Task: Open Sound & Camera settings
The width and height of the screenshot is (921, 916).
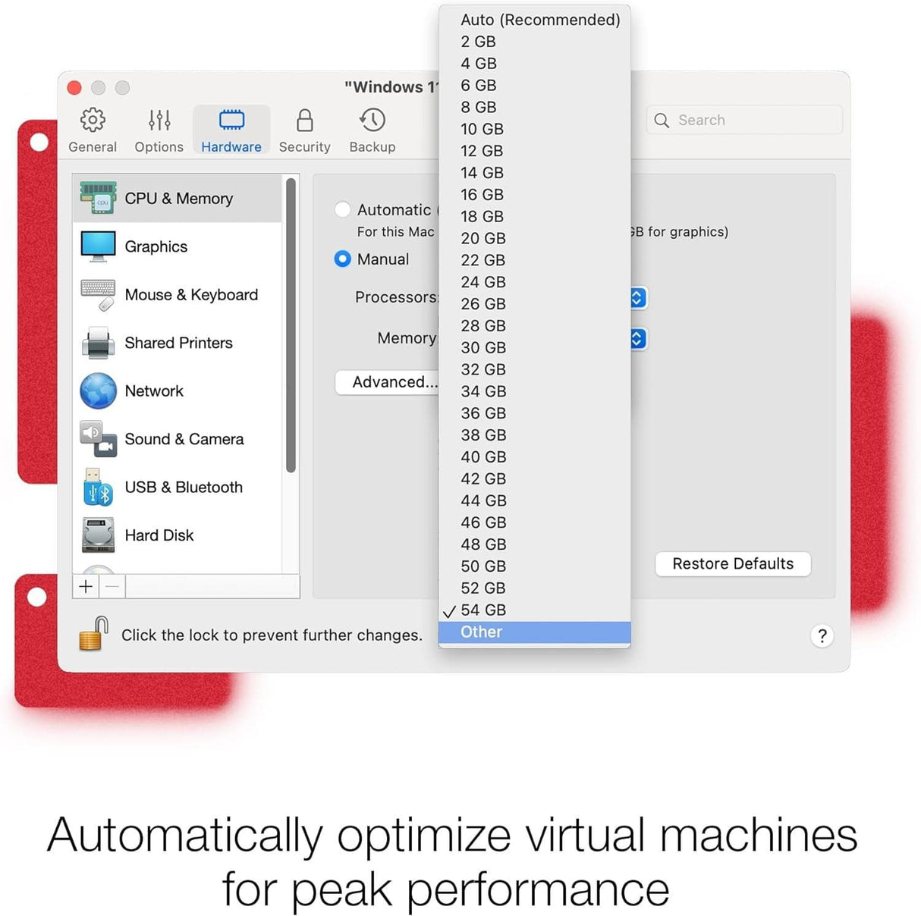Action: pyautogui.click(x=98, y=439)
